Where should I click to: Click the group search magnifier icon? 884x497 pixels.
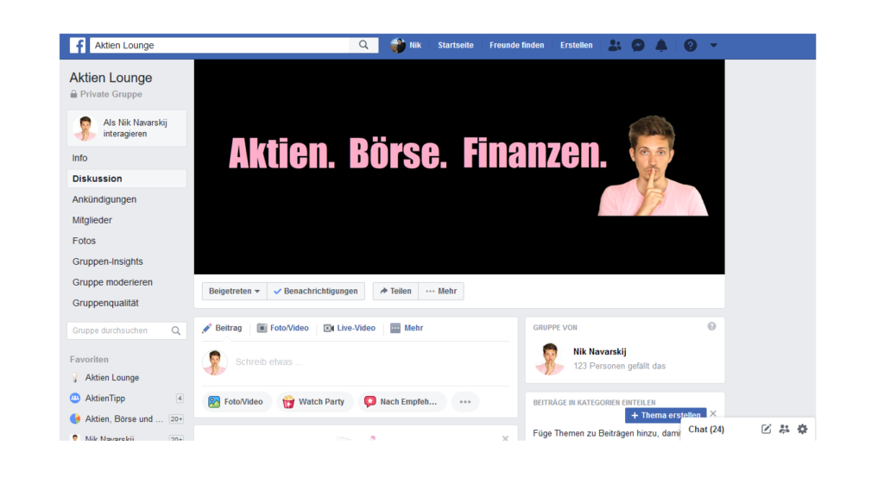coord(176,330)
